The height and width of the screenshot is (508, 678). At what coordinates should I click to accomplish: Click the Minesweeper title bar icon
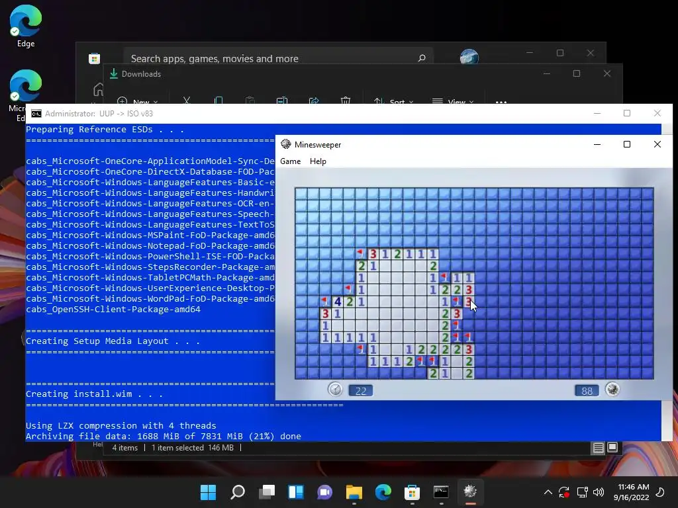tap(286, 144)
